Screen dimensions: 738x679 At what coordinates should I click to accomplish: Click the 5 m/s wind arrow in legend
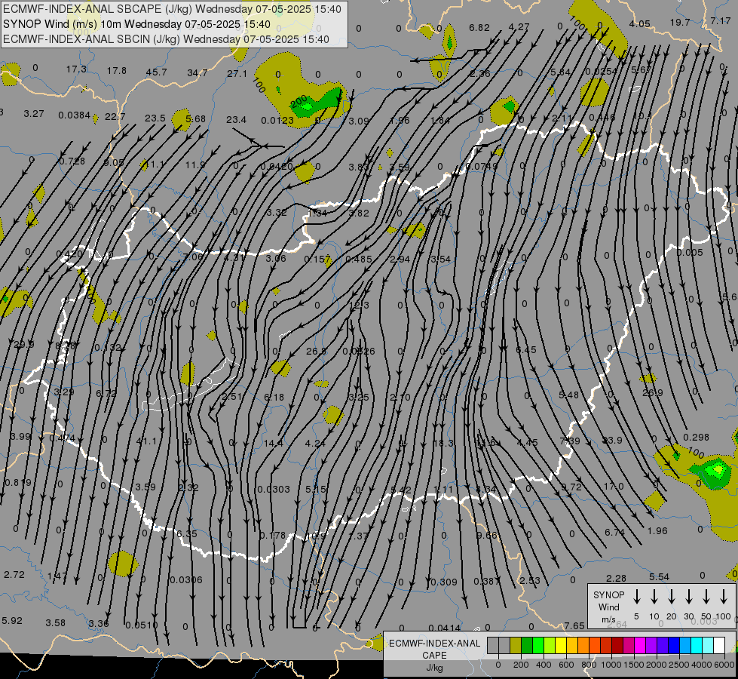[x=636, y=596]
